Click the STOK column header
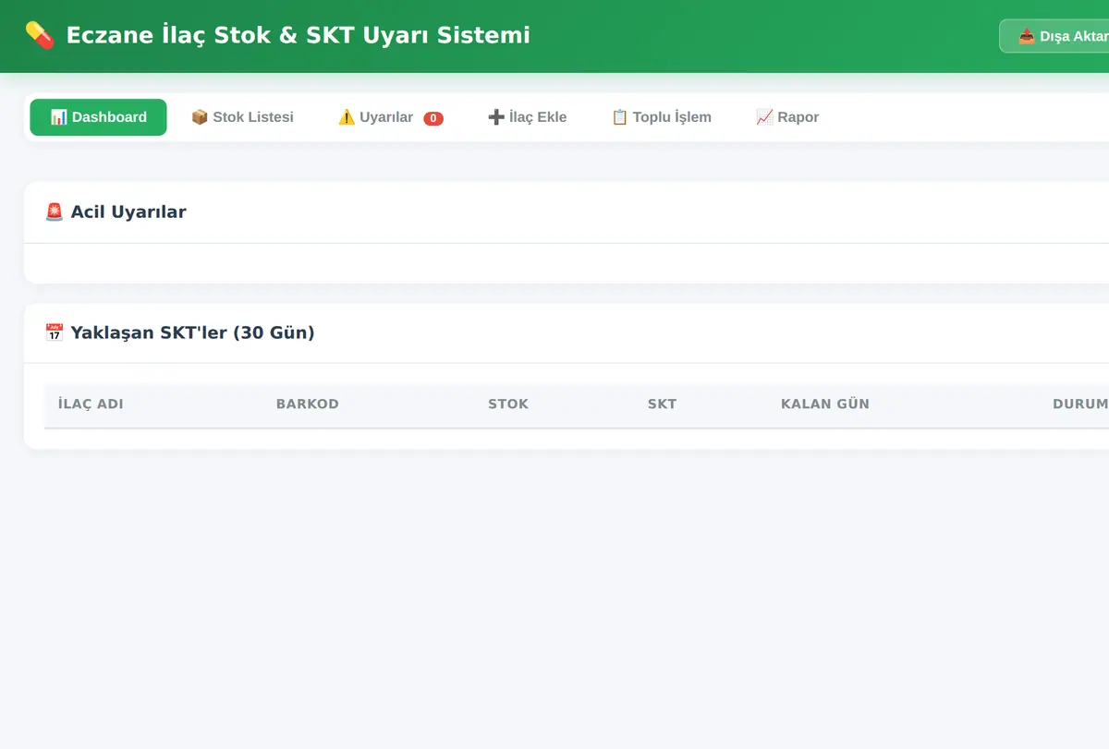The width and height of the screenshot is (1109, 749). point(508,404)
